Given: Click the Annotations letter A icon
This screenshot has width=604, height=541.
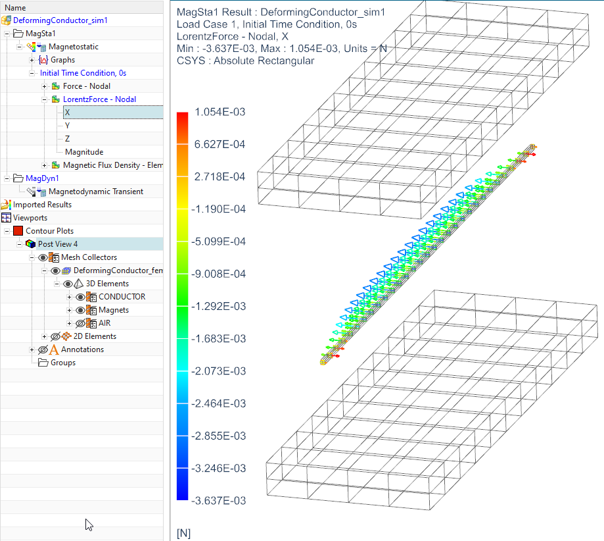Looking at the screenshot, I should click(x=54, y=349).
